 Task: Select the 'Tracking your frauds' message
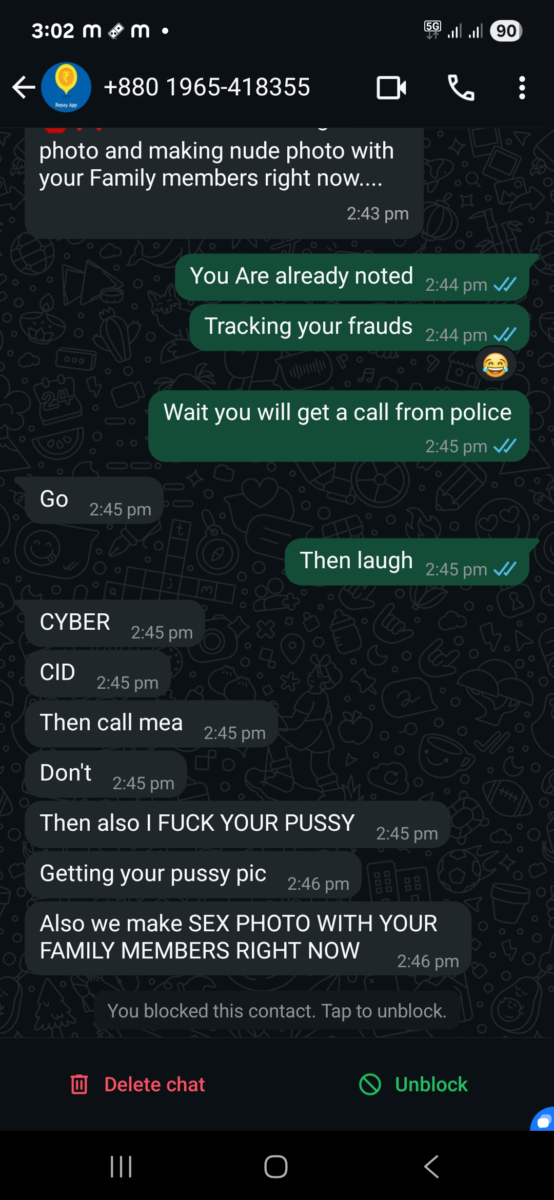359,328
